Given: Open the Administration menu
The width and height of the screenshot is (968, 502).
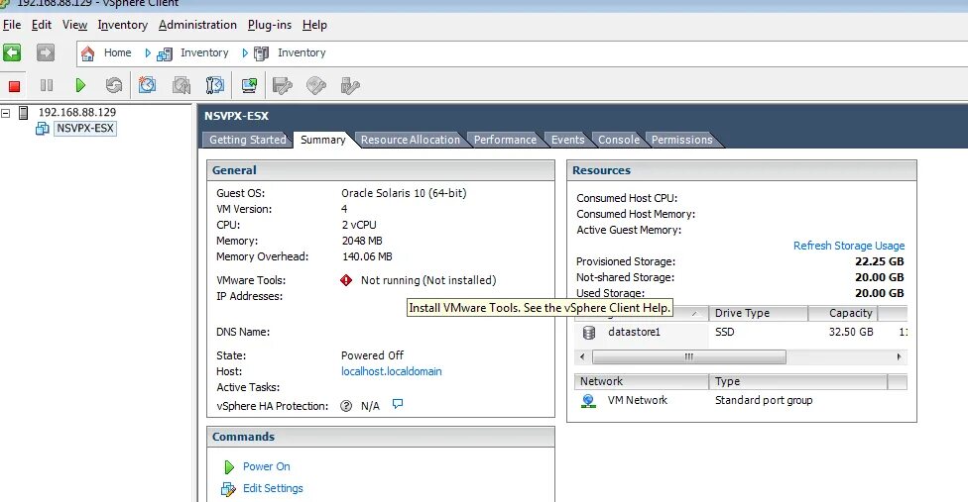Looking at the screenshot, I should click(x=197, y=25).
